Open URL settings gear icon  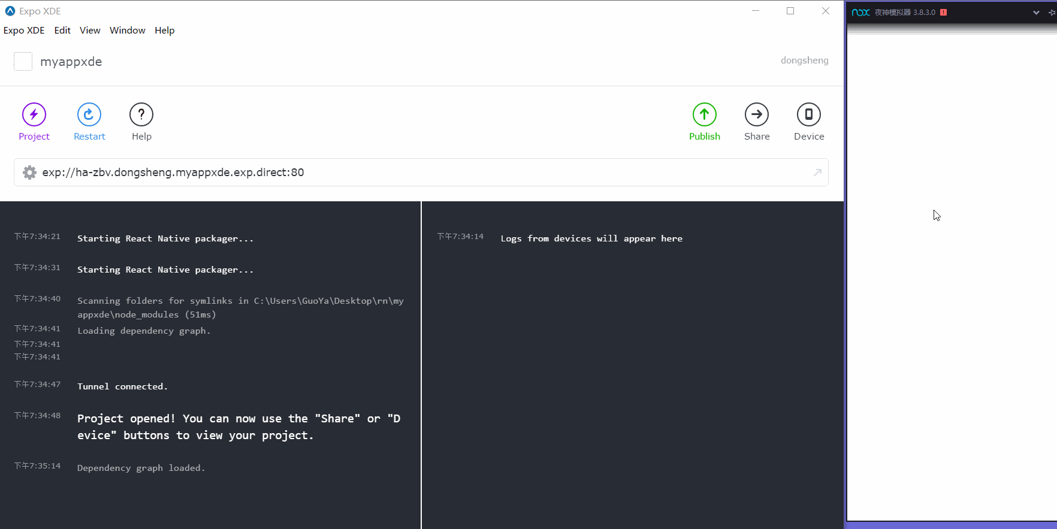(29, 173)
